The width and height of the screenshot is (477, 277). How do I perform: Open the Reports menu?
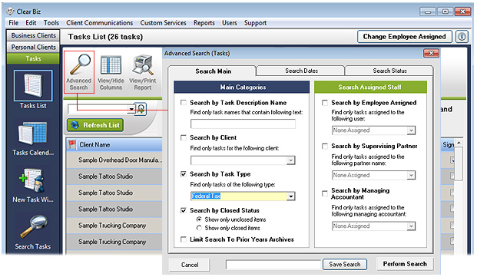coord(204,23)
